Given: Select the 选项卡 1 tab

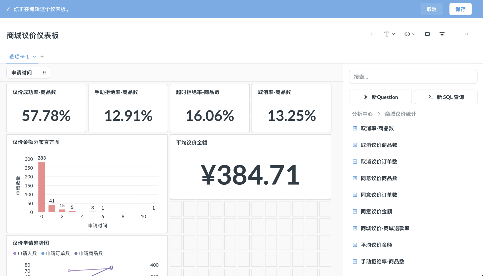Looking at the screenshot, I should point(19,57).
